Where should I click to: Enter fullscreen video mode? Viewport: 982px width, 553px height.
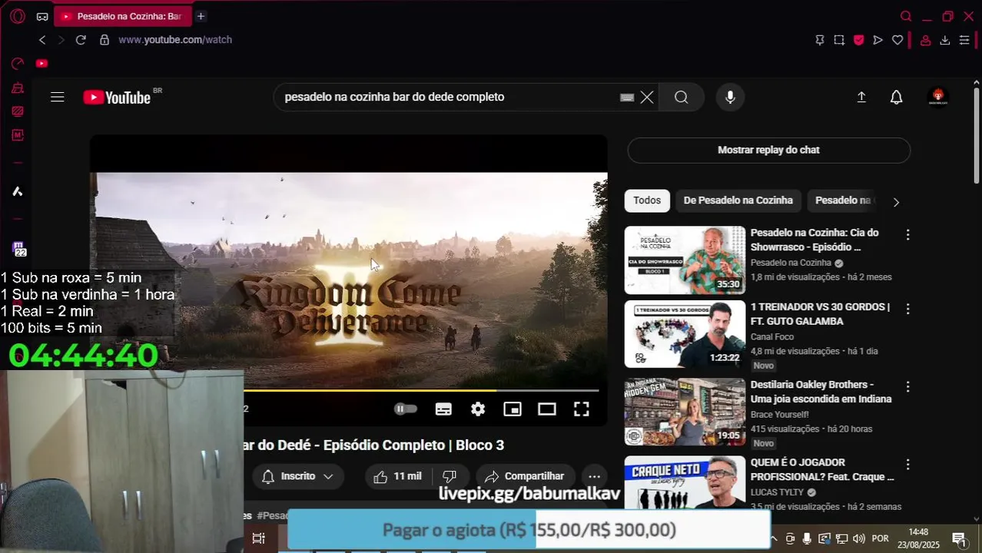tap(582, 409)
